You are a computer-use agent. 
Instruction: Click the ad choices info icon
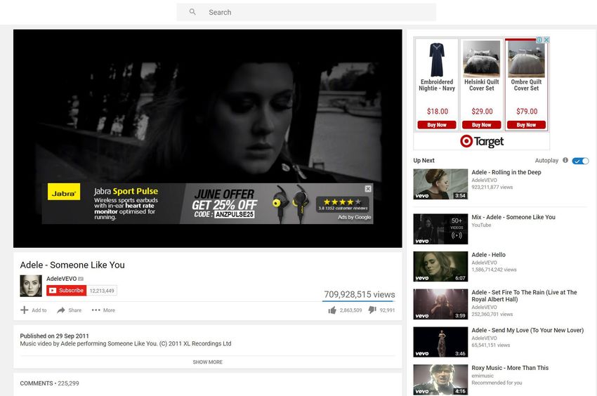point(539,39)
